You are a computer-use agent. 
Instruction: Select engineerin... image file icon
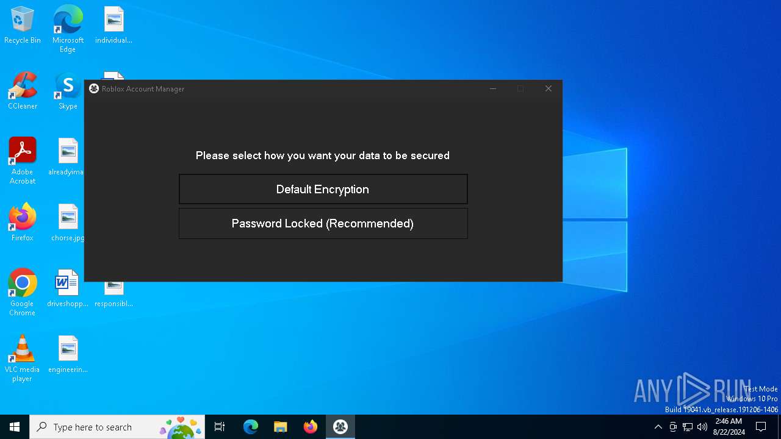coord(68,355)
